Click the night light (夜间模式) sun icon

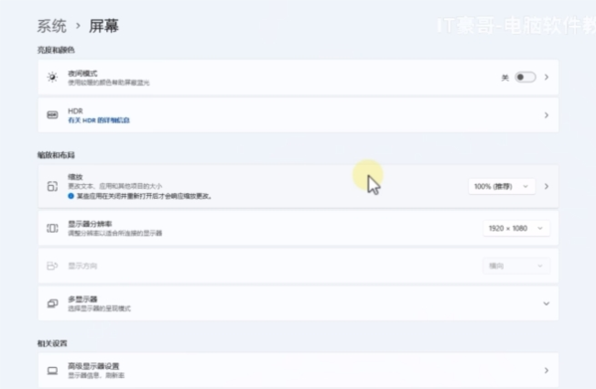click(x=53, y=78)
